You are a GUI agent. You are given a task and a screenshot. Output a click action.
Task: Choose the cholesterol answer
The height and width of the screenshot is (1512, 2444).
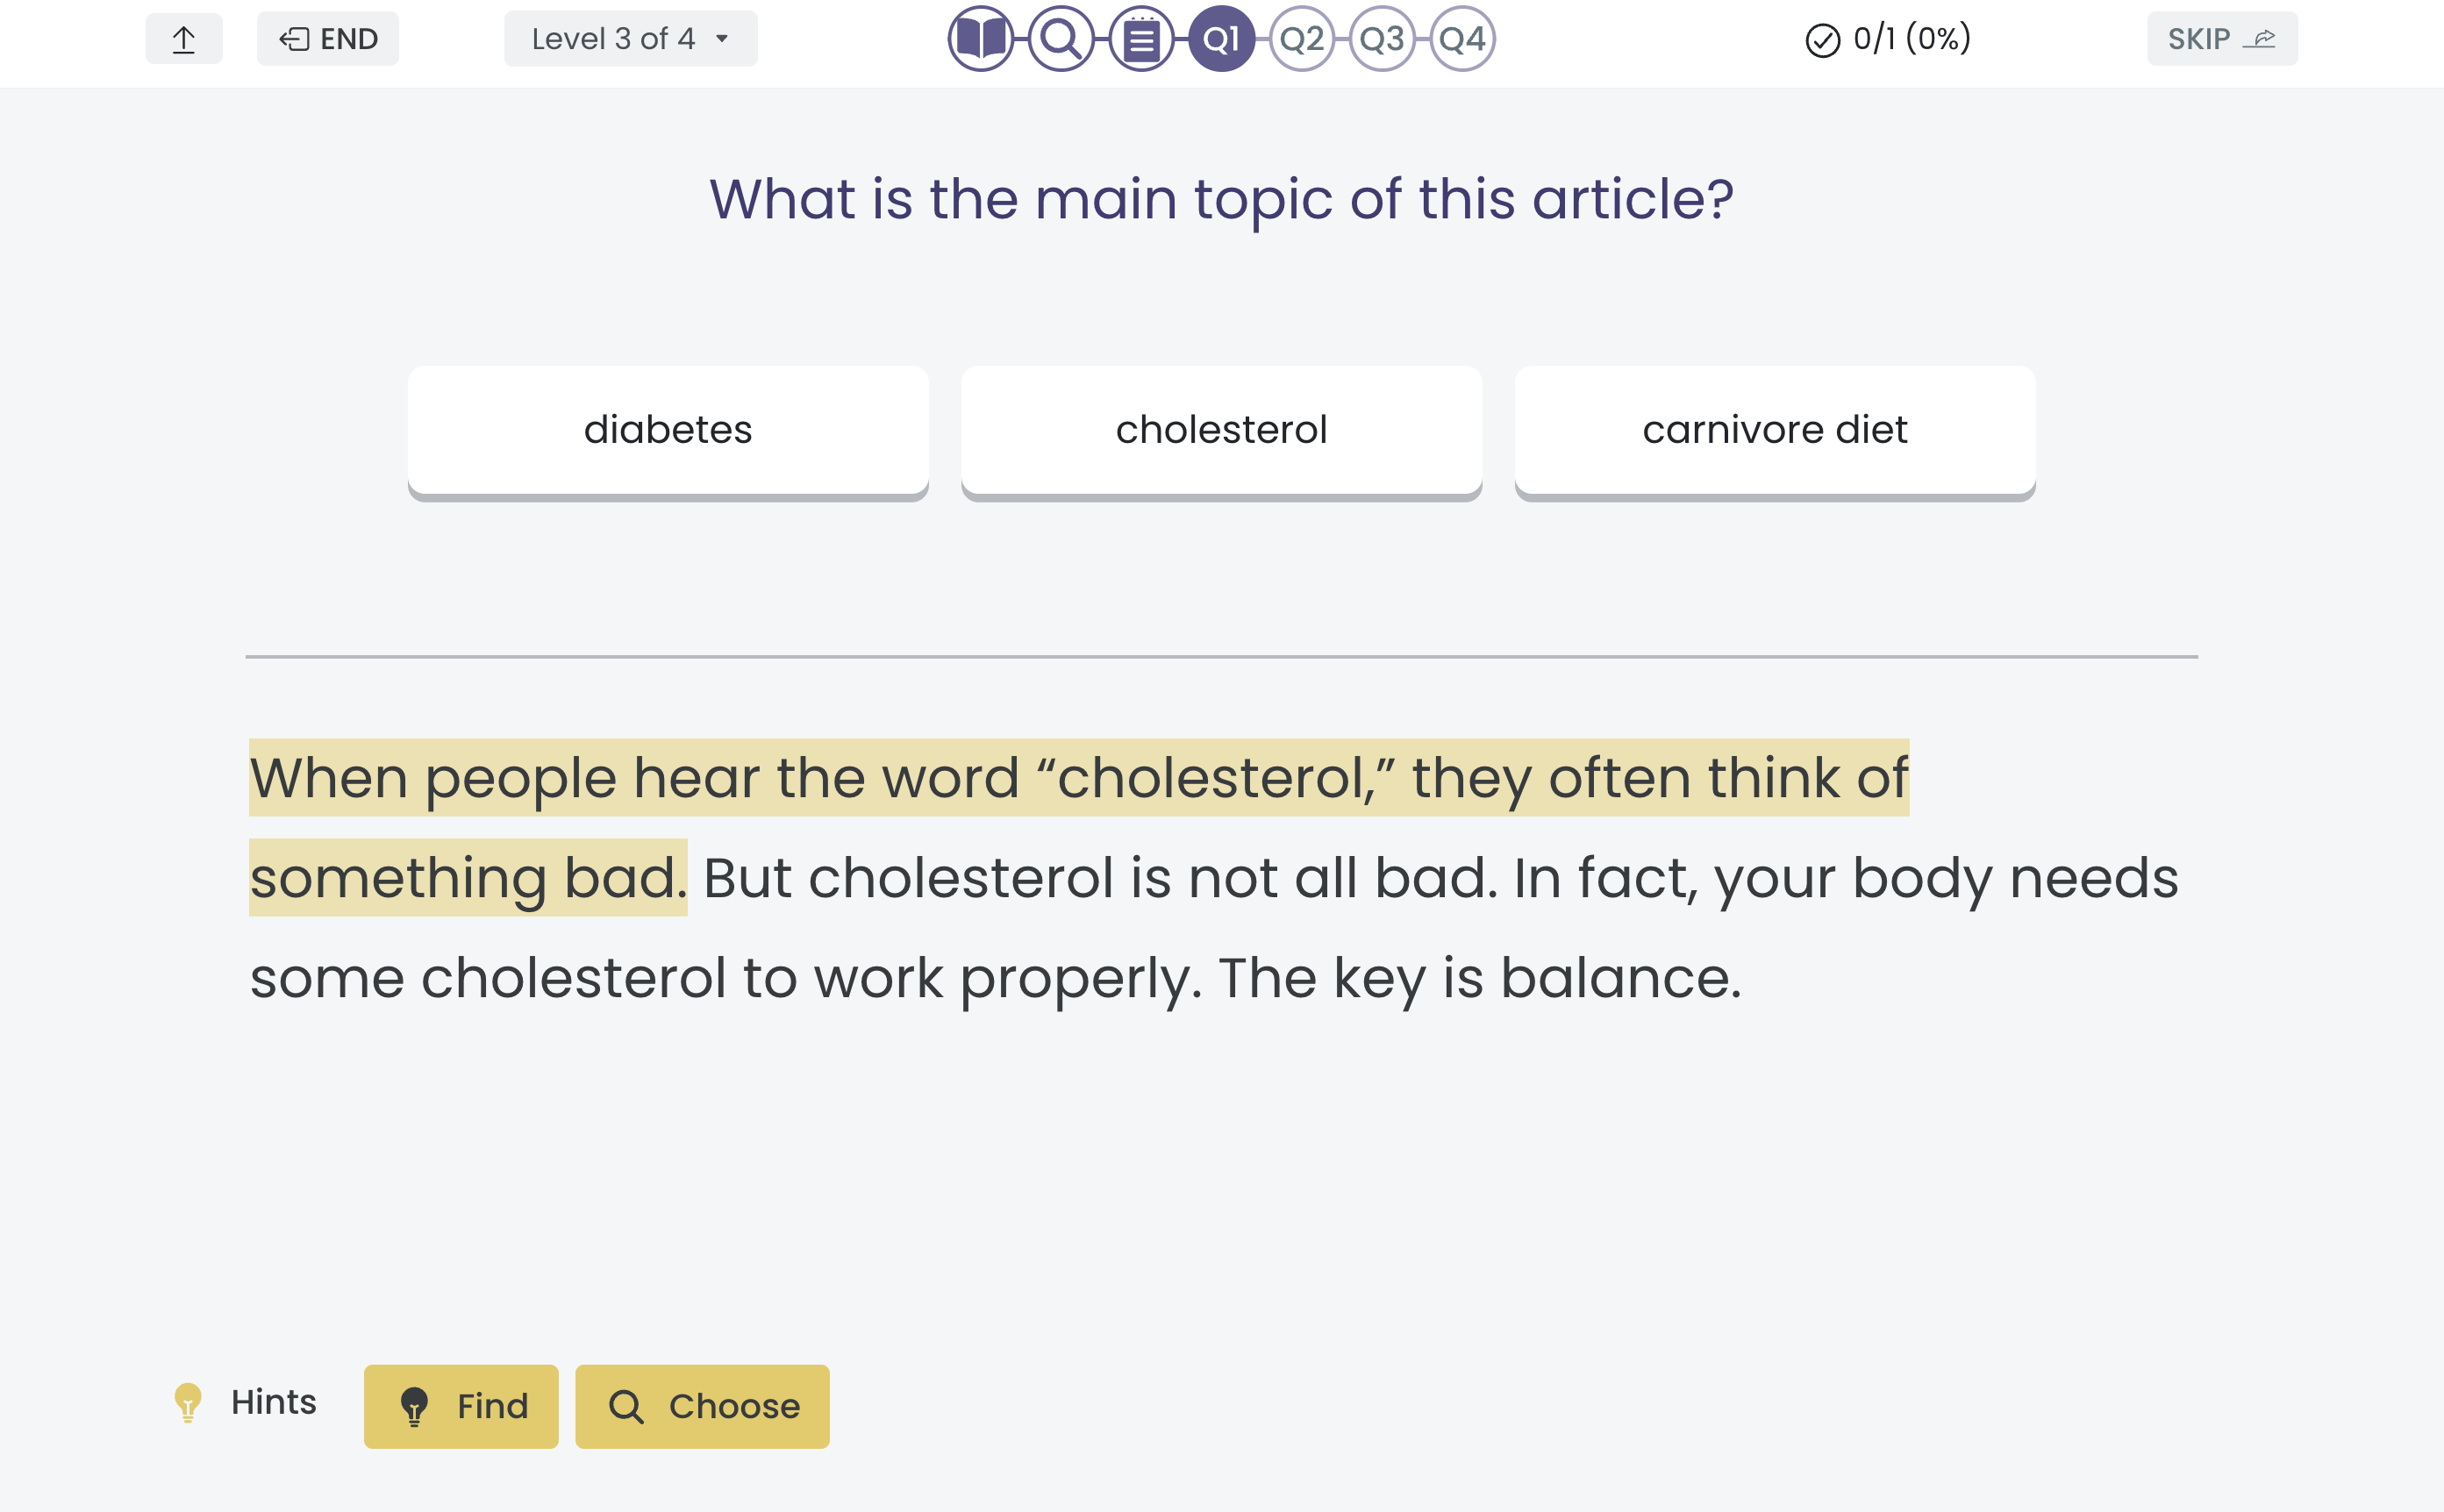[1221, 430]
